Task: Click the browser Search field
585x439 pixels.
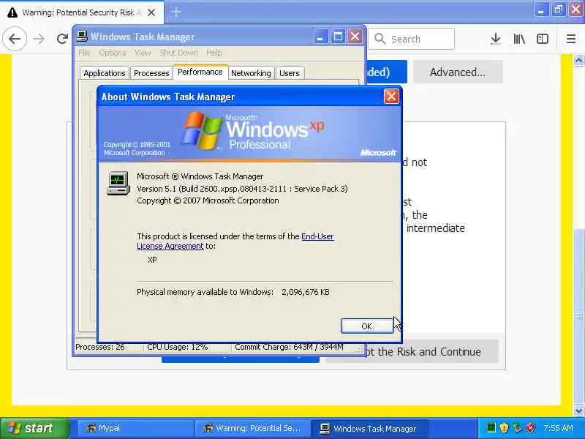Action: [411, 39]
